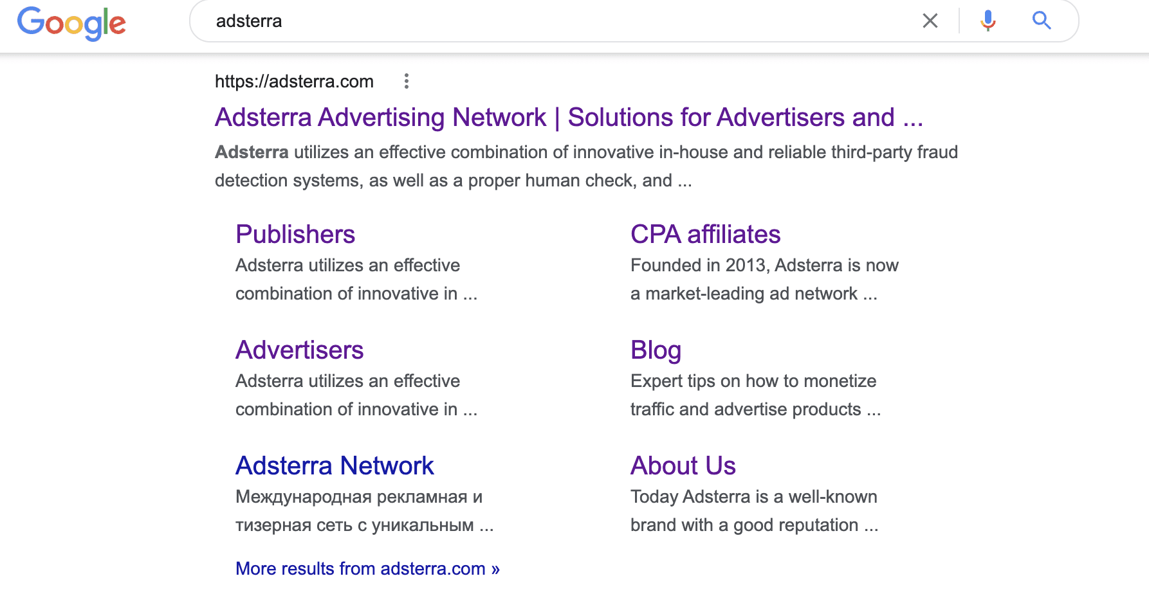Click More results from adsterra.com
Viewport: 1149px width, 612px height.
tap(367, 568)
